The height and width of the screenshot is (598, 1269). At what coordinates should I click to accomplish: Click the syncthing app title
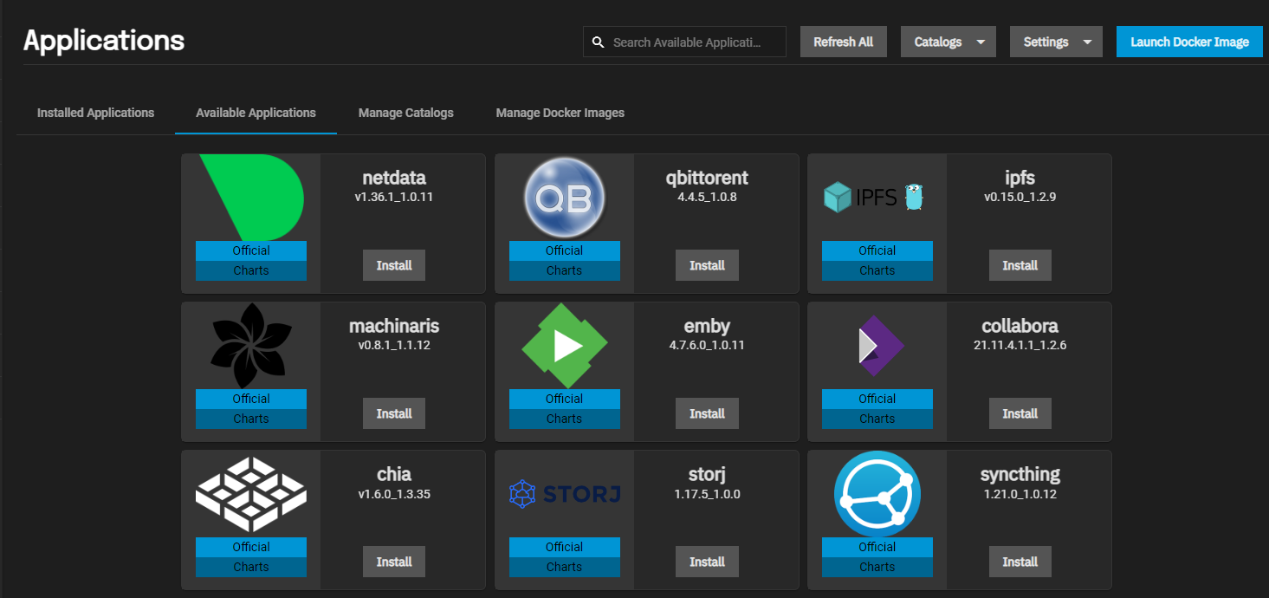[x=1020, y=475]
